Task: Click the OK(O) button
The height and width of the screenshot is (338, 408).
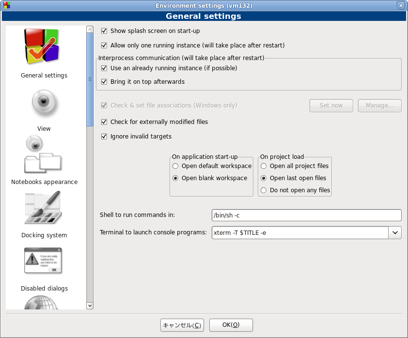Action: [x=231, y=325]
